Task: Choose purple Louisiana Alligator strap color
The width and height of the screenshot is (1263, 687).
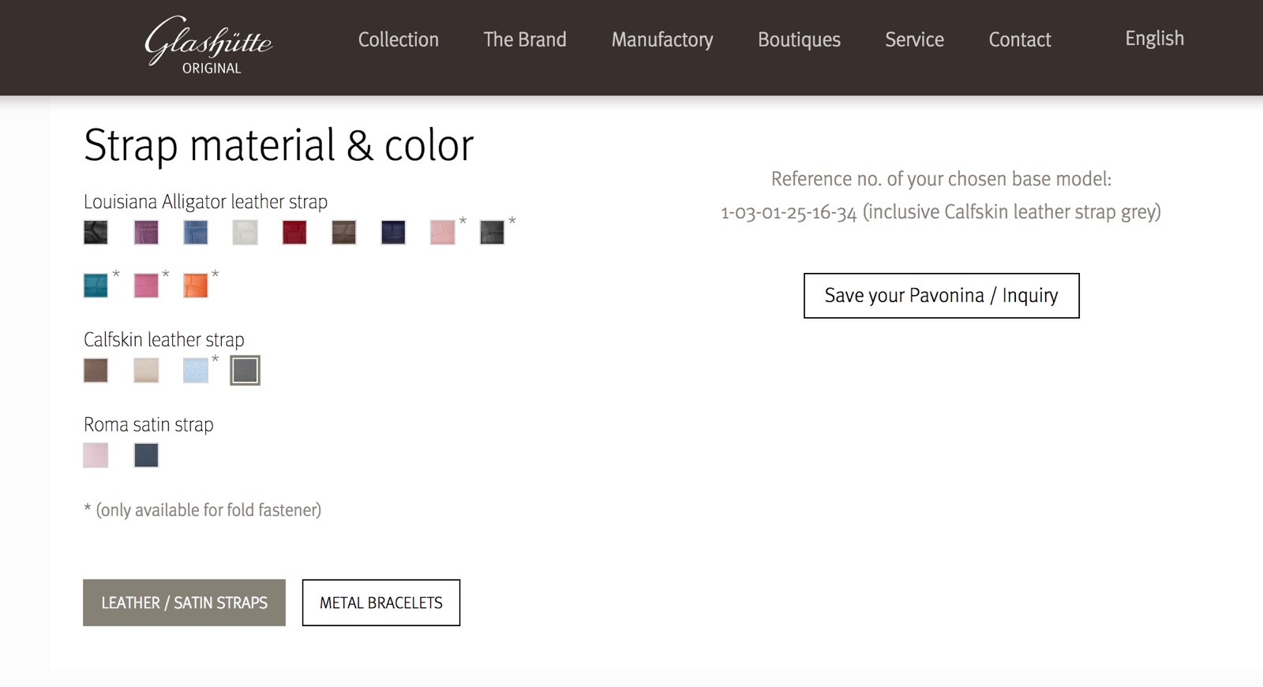Action: pyautogui.click(x=146, y=232)
